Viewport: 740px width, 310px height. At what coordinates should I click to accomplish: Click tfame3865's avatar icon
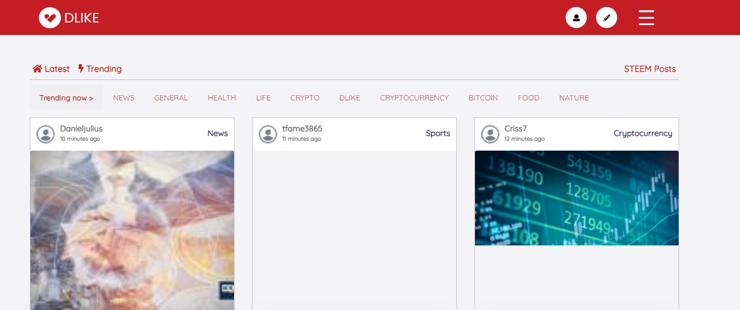point(268,134)
